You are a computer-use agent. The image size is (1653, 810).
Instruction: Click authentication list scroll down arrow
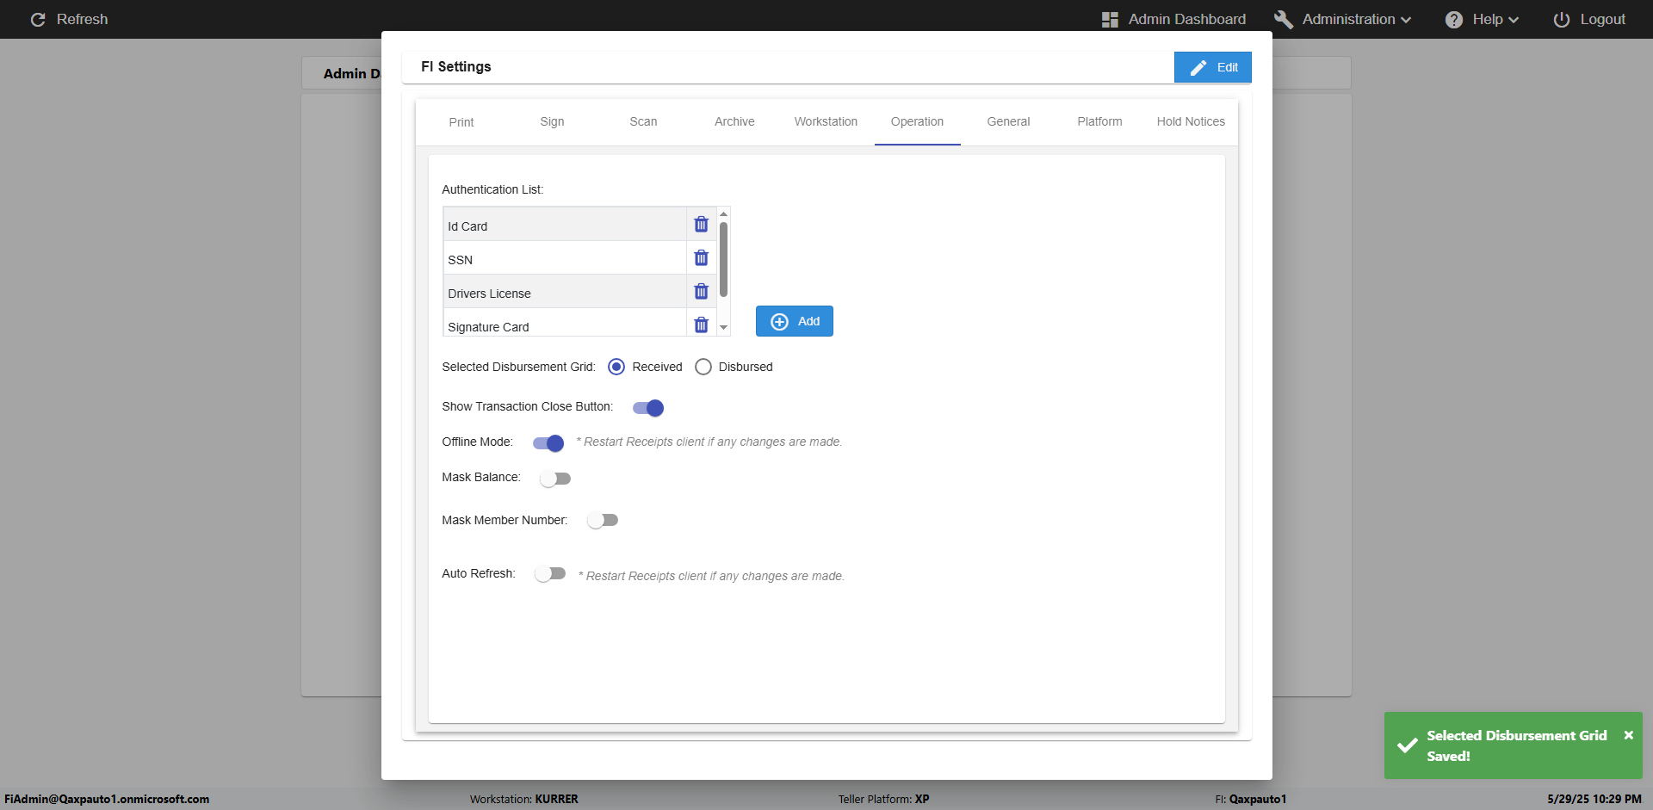pyautogui.click(x=724, y=327)
